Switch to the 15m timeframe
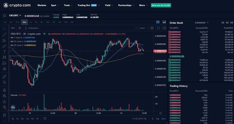Viewport: 234px width, 124px height. click(x=17, y=22)
